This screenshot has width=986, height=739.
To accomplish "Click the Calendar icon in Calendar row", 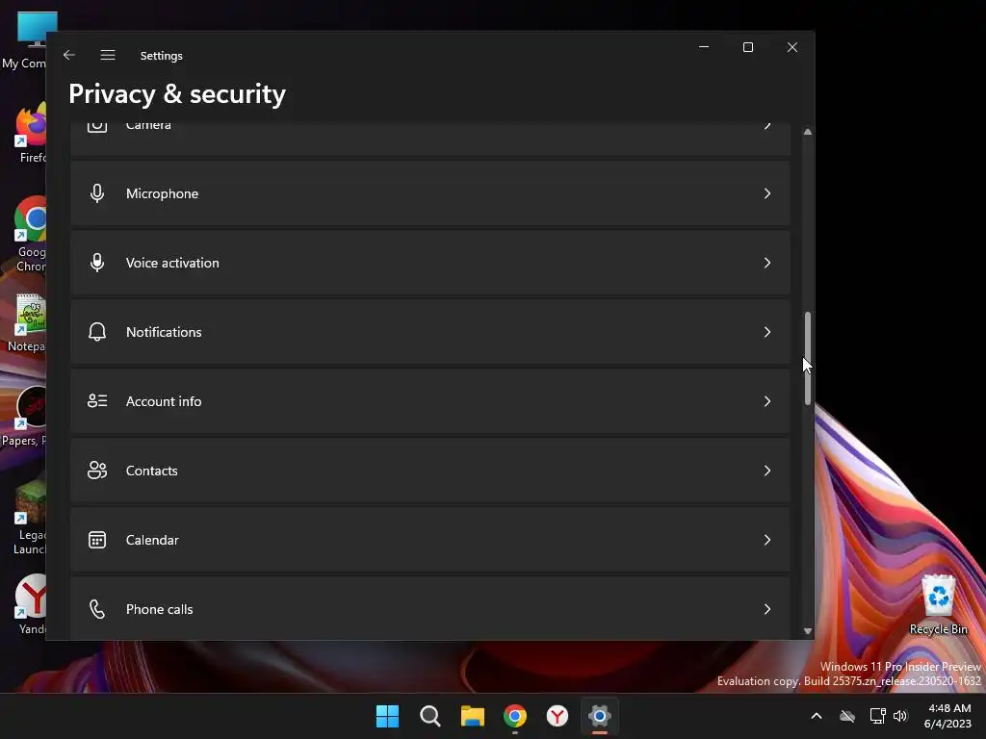I will coord(97,540).
